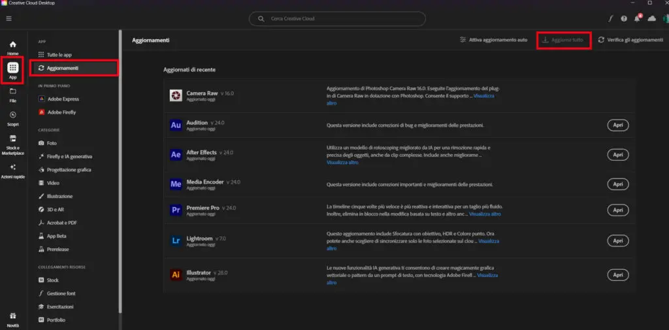669x330 pixels.
Task: Click Apri button for Media Encoder
Action: click(x=618, y=184)
